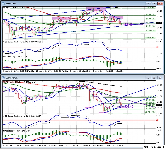Click the 8 Jun 00:00 label on H4 time axis

click(x=120, y=71)
